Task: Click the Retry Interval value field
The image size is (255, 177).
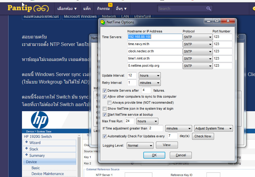Action: tap(132, 83)
